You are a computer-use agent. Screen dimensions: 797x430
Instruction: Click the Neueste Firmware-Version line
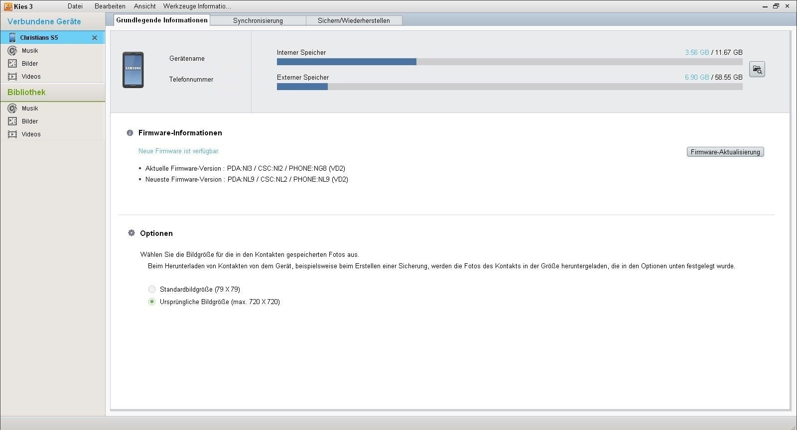click(x=247, y=179)
